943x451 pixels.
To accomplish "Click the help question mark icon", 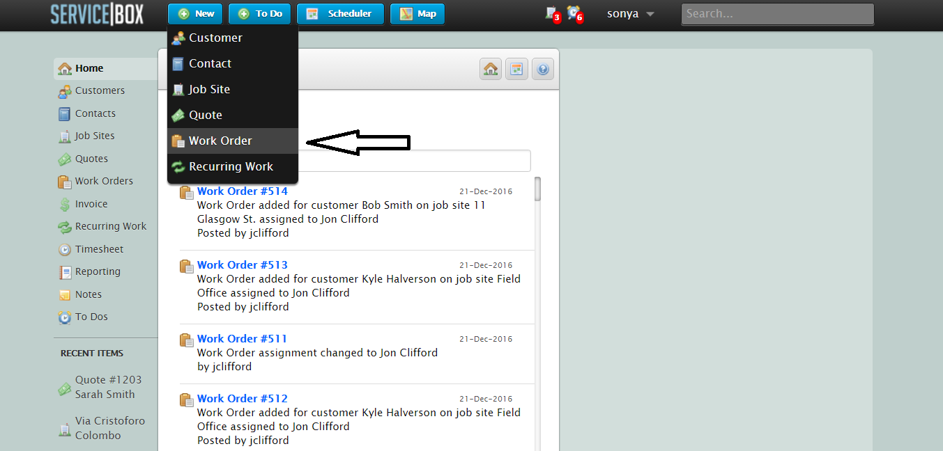I will pos(542,69).
